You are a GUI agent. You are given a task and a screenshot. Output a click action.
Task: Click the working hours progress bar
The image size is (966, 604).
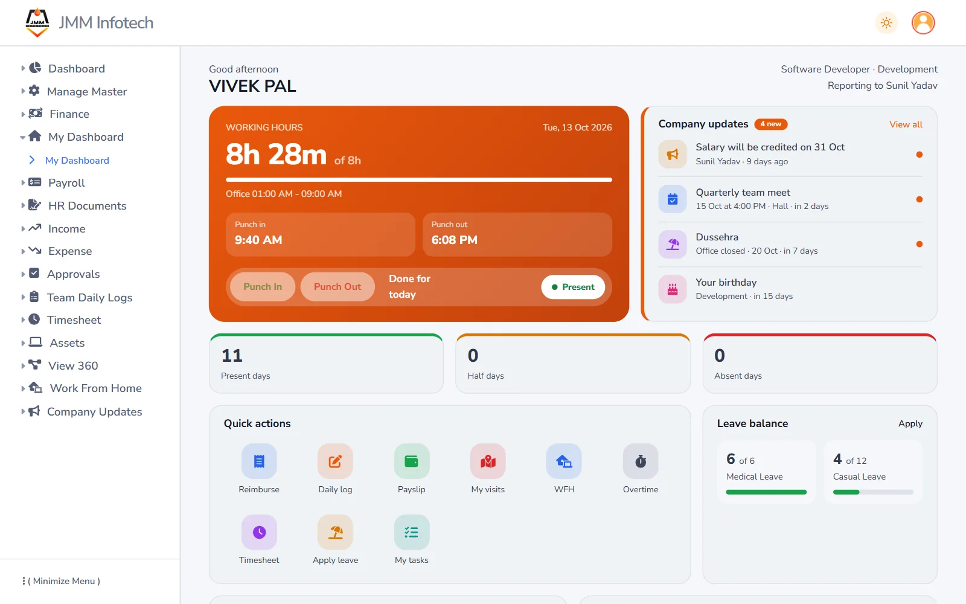coord(419,179)
